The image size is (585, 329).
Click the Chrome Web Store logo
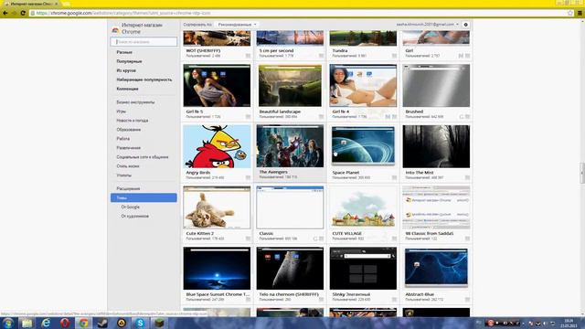[116, 30]
